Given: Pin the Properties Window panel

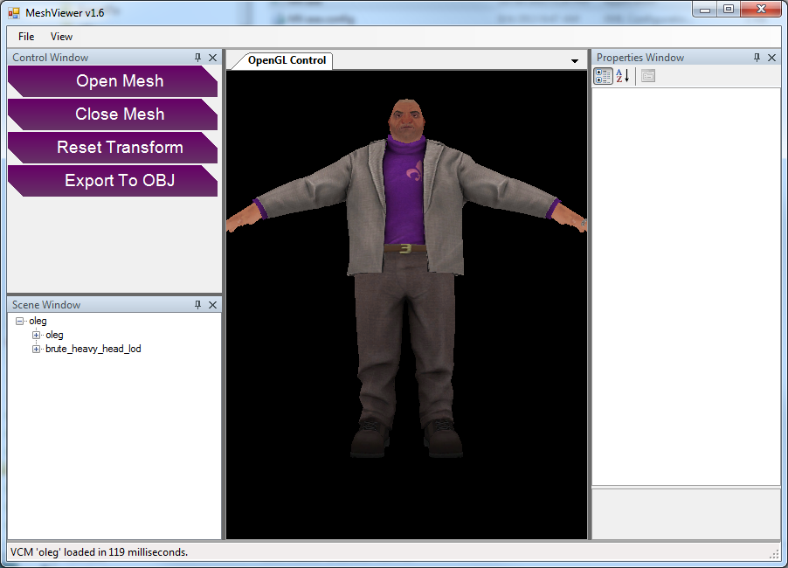Looking at the screenshot, I should (x=757, y=58).
